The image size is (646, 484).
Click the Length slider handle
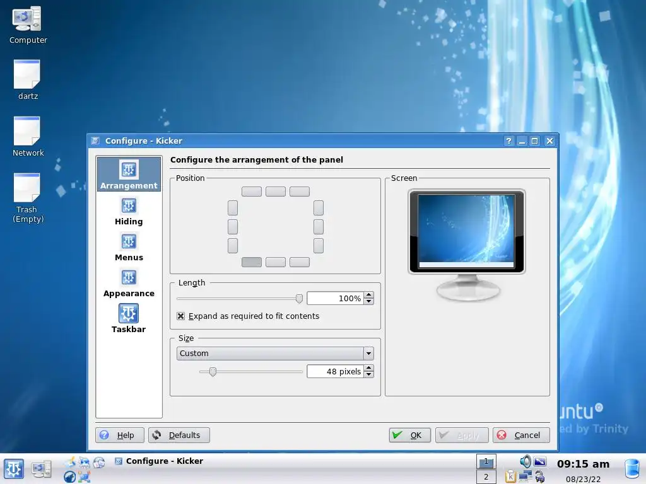point(300,298)
